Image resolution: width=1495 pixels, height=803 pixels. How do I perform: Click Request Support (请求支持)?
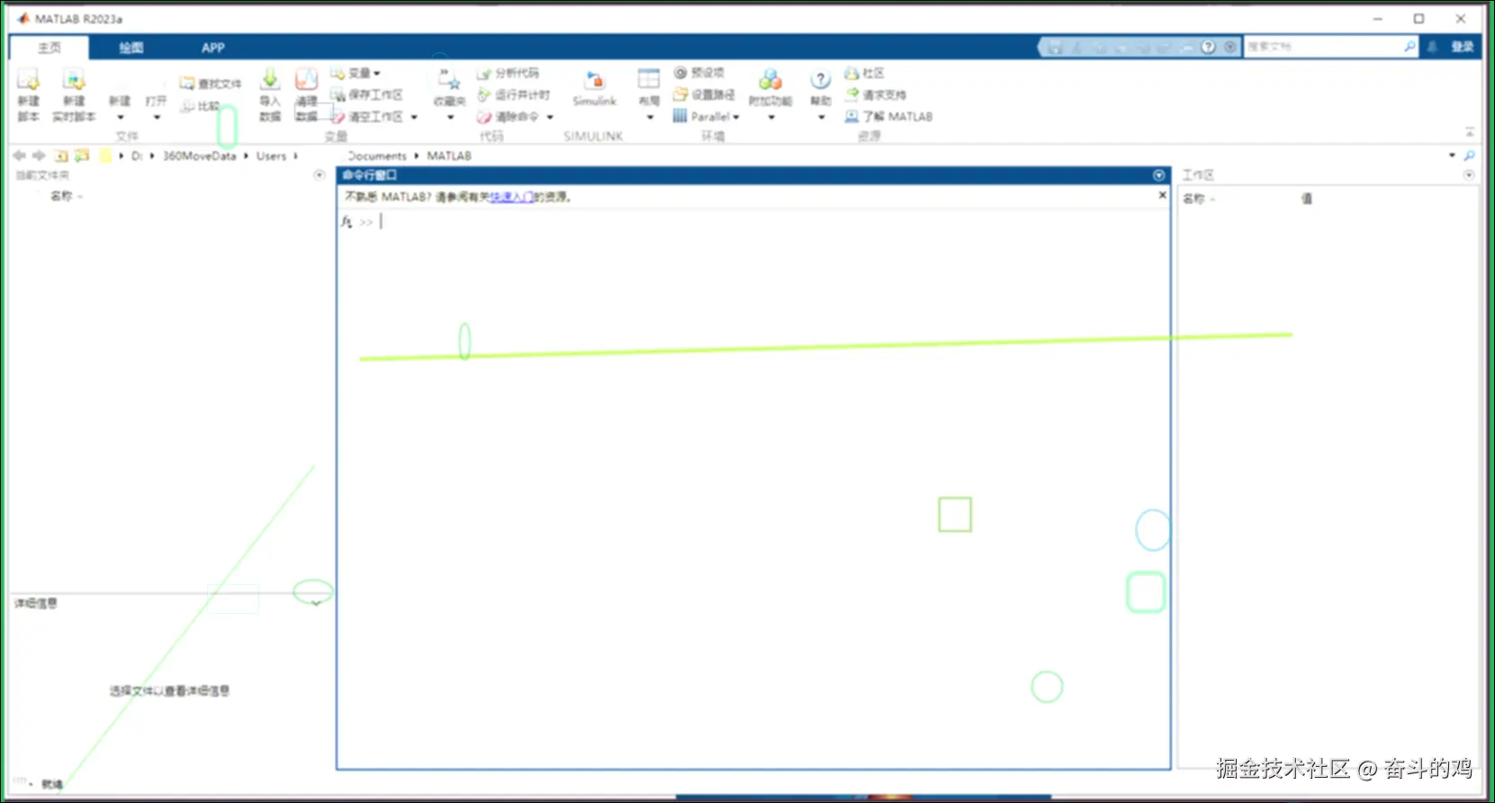(875, 95)
